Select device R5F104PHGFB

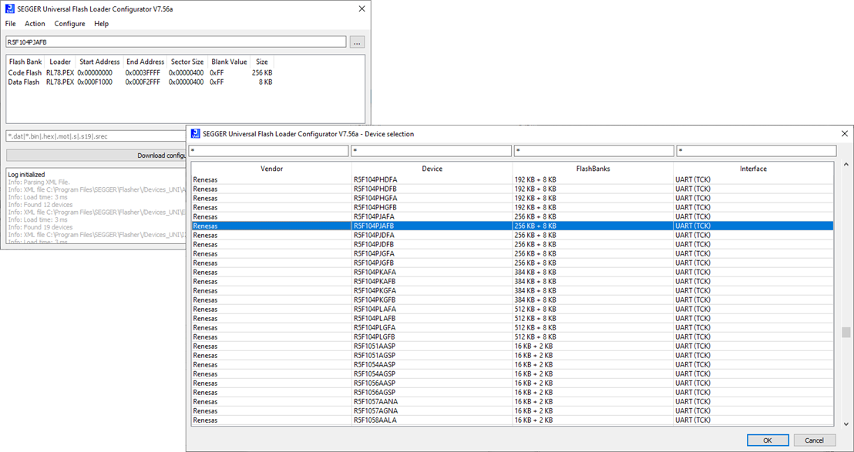(513, 207)
